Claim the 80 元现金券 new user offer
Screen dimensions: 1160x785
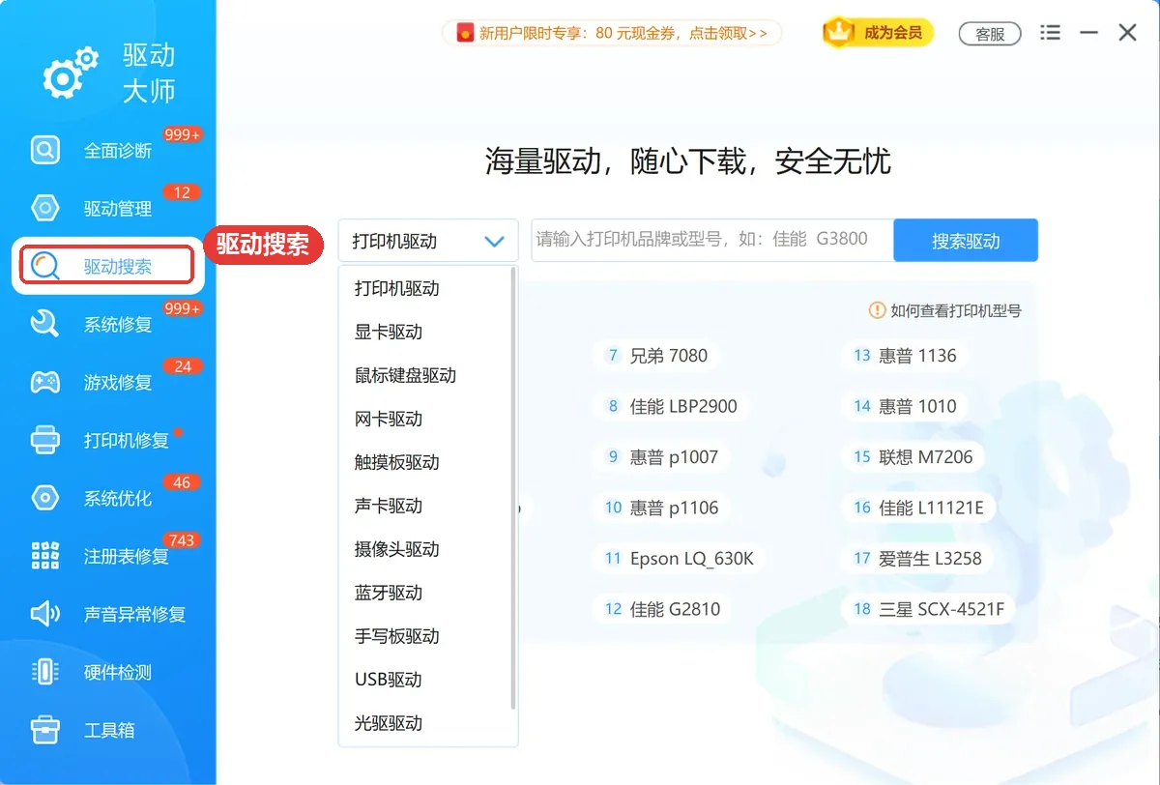(x=612, y=33)
